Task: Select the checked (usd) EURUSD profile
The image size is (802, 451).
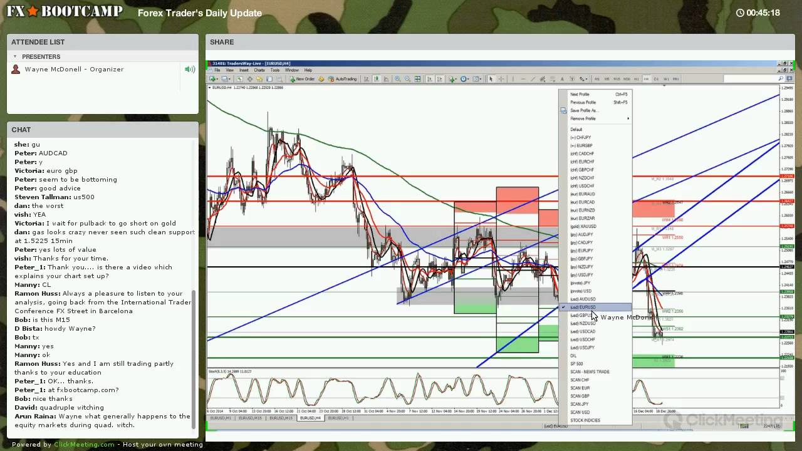Action: (595, 308)
